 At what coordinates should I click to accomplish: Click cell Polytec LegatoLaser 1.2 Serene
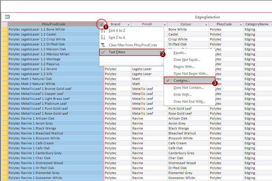point(56,69)
